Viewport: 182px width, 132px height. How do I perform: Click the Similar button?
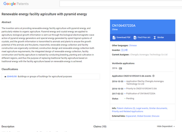pyautogui.click(x=159, y=38)
